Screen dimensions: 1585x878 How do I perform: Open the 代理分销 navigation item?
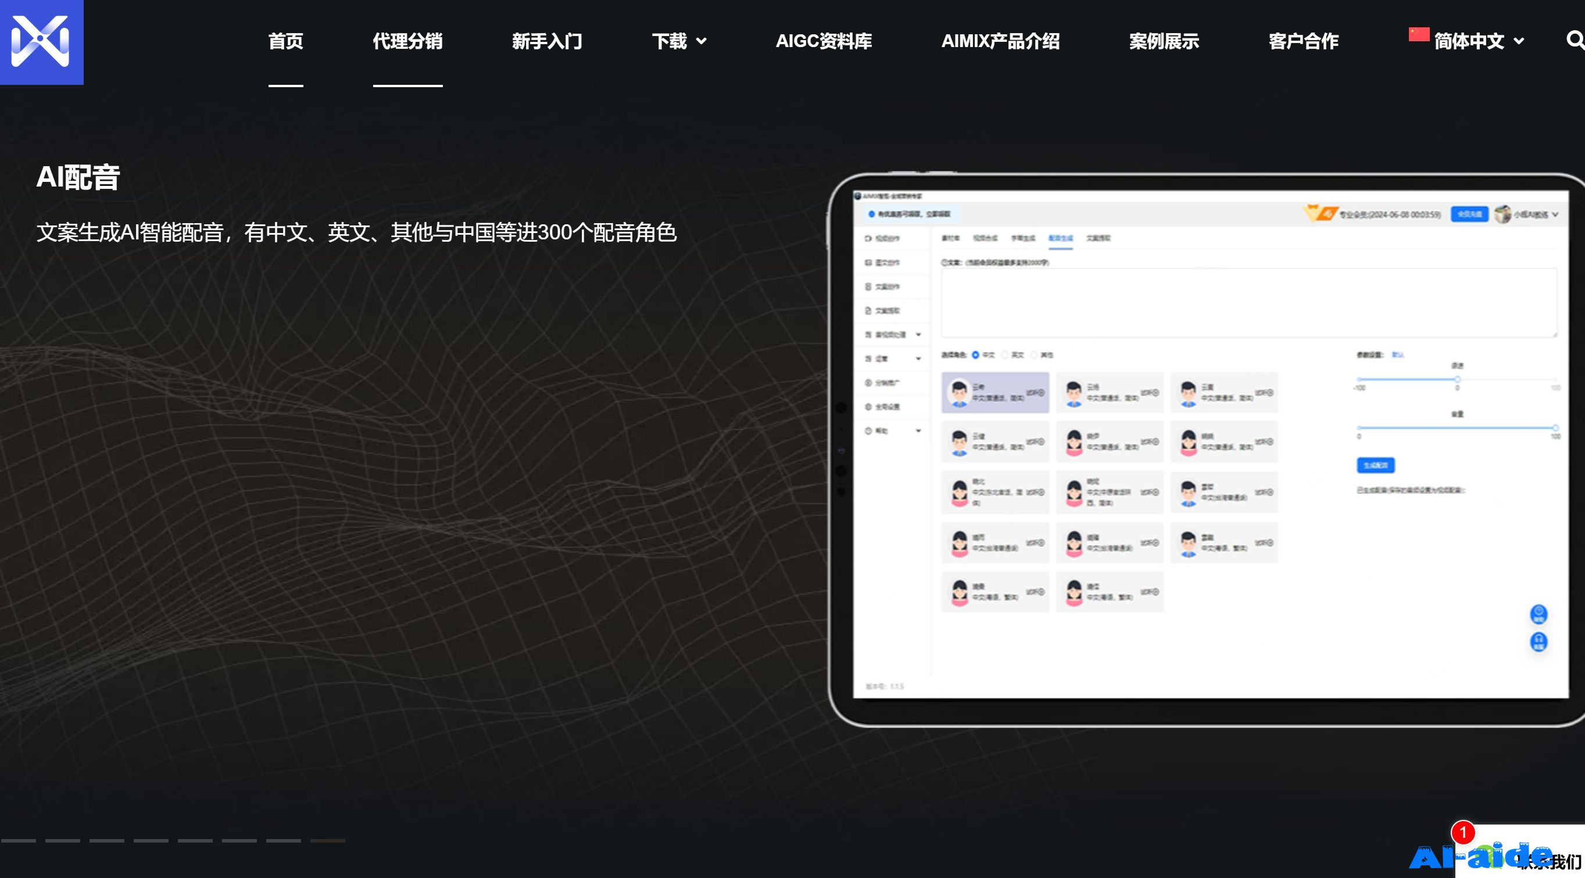[x=407, y=41]
